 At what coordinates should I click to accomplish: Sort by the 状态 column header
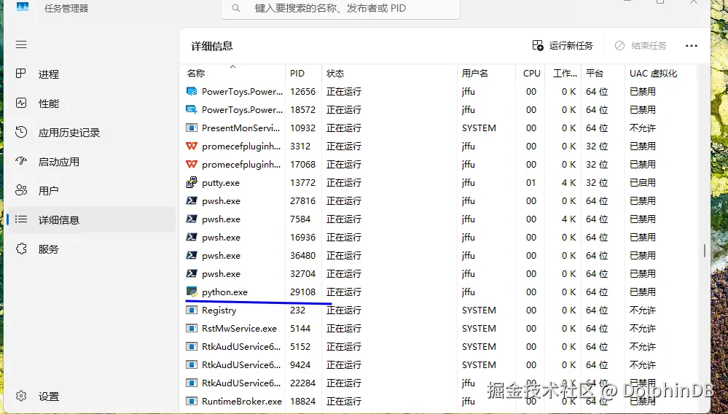pyautogui.click(x=390, y=74)
